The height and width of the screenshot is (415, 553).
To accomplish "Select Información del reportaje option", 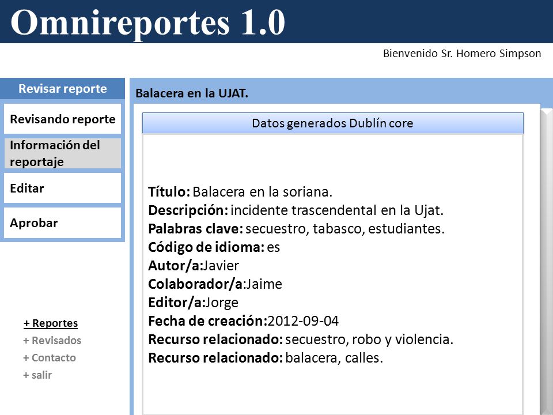I will [x=62, y=153].
